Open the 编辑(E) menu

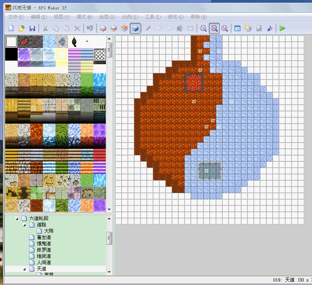click(x=39, y=17)
